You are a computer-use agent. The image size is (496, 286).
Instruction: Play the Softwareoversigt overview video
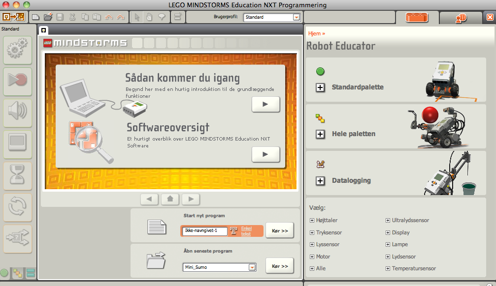[265, 154]
